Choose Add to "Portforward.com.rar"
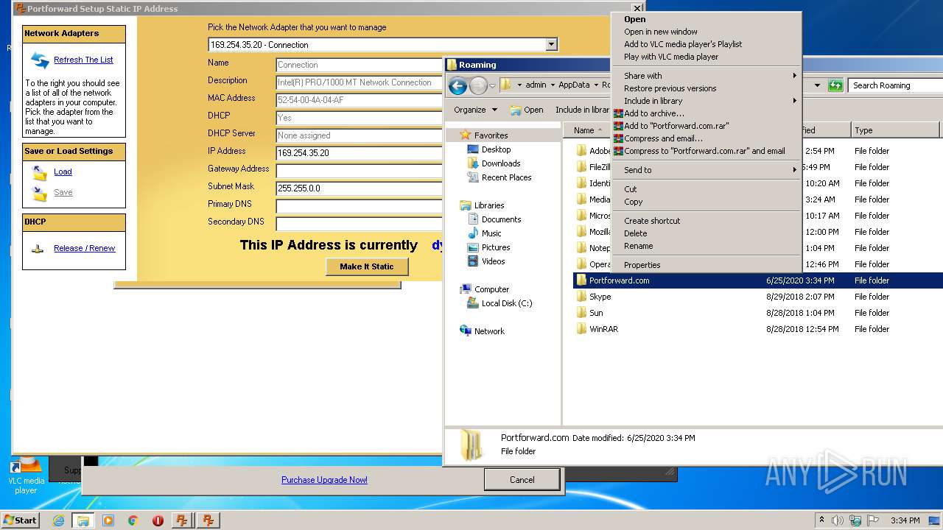This screenshot has height=530, width=943. (x=707, y=126)
